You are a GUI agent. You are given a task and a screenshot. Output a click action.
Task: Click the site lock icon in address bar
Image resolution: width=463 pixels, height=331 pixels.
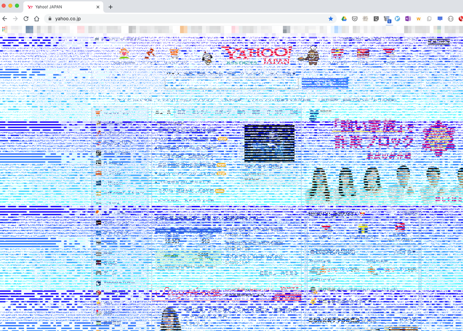tap(49, 18)
